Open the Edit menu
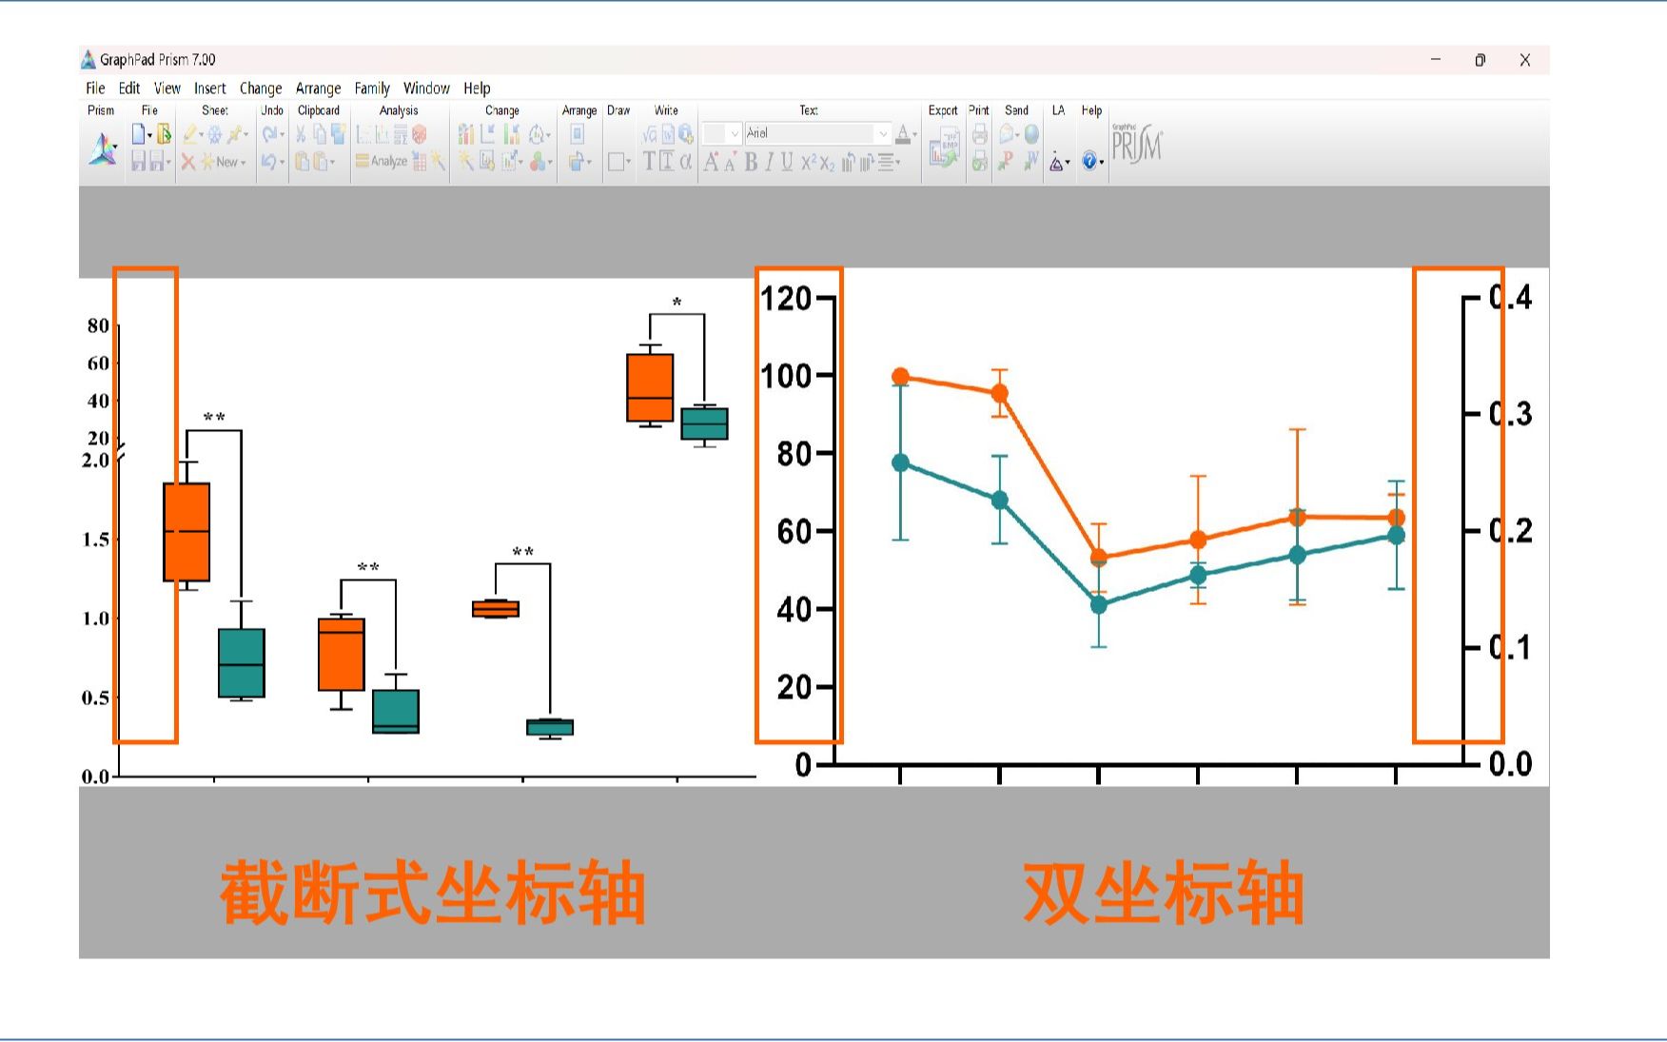This screenshot has width=1667, height=1042. coord(129,88)
